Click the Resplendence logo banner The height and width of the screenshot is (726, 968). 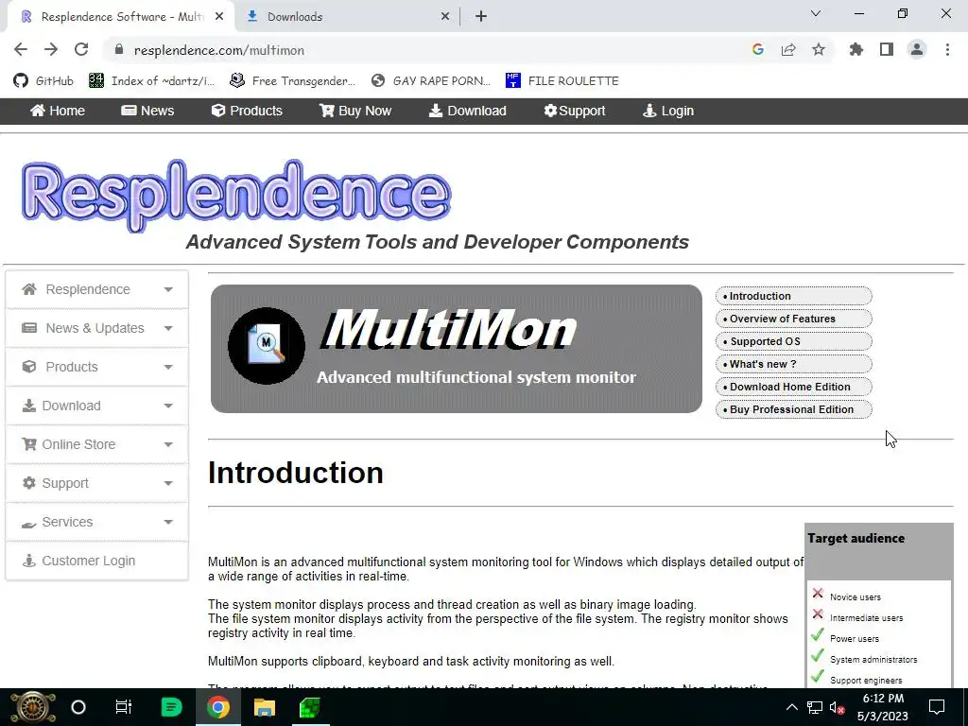coord(236,196)
